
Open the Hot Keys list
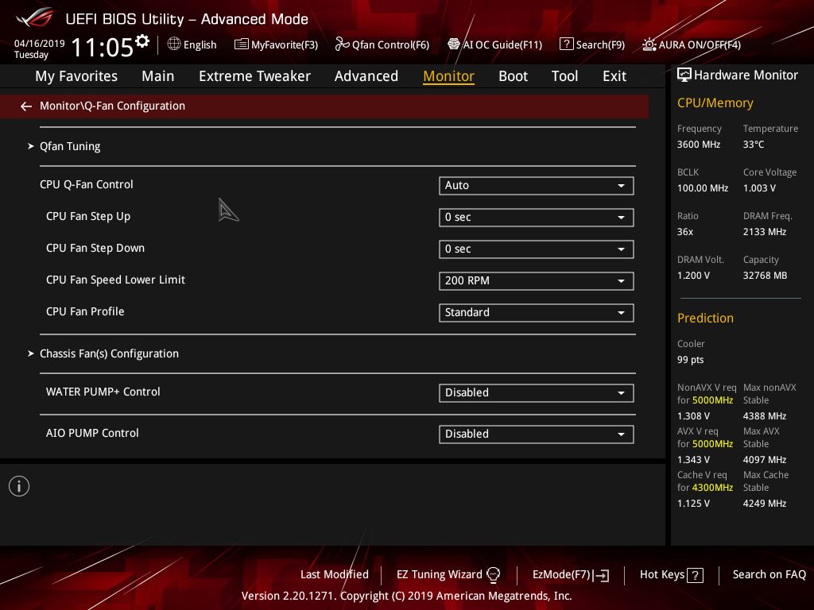(x=671, y=575)
